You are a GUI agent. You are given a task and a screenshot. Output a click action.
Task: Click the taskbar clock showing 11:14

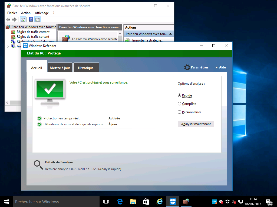pyautogui.click(x=253, y=202)
